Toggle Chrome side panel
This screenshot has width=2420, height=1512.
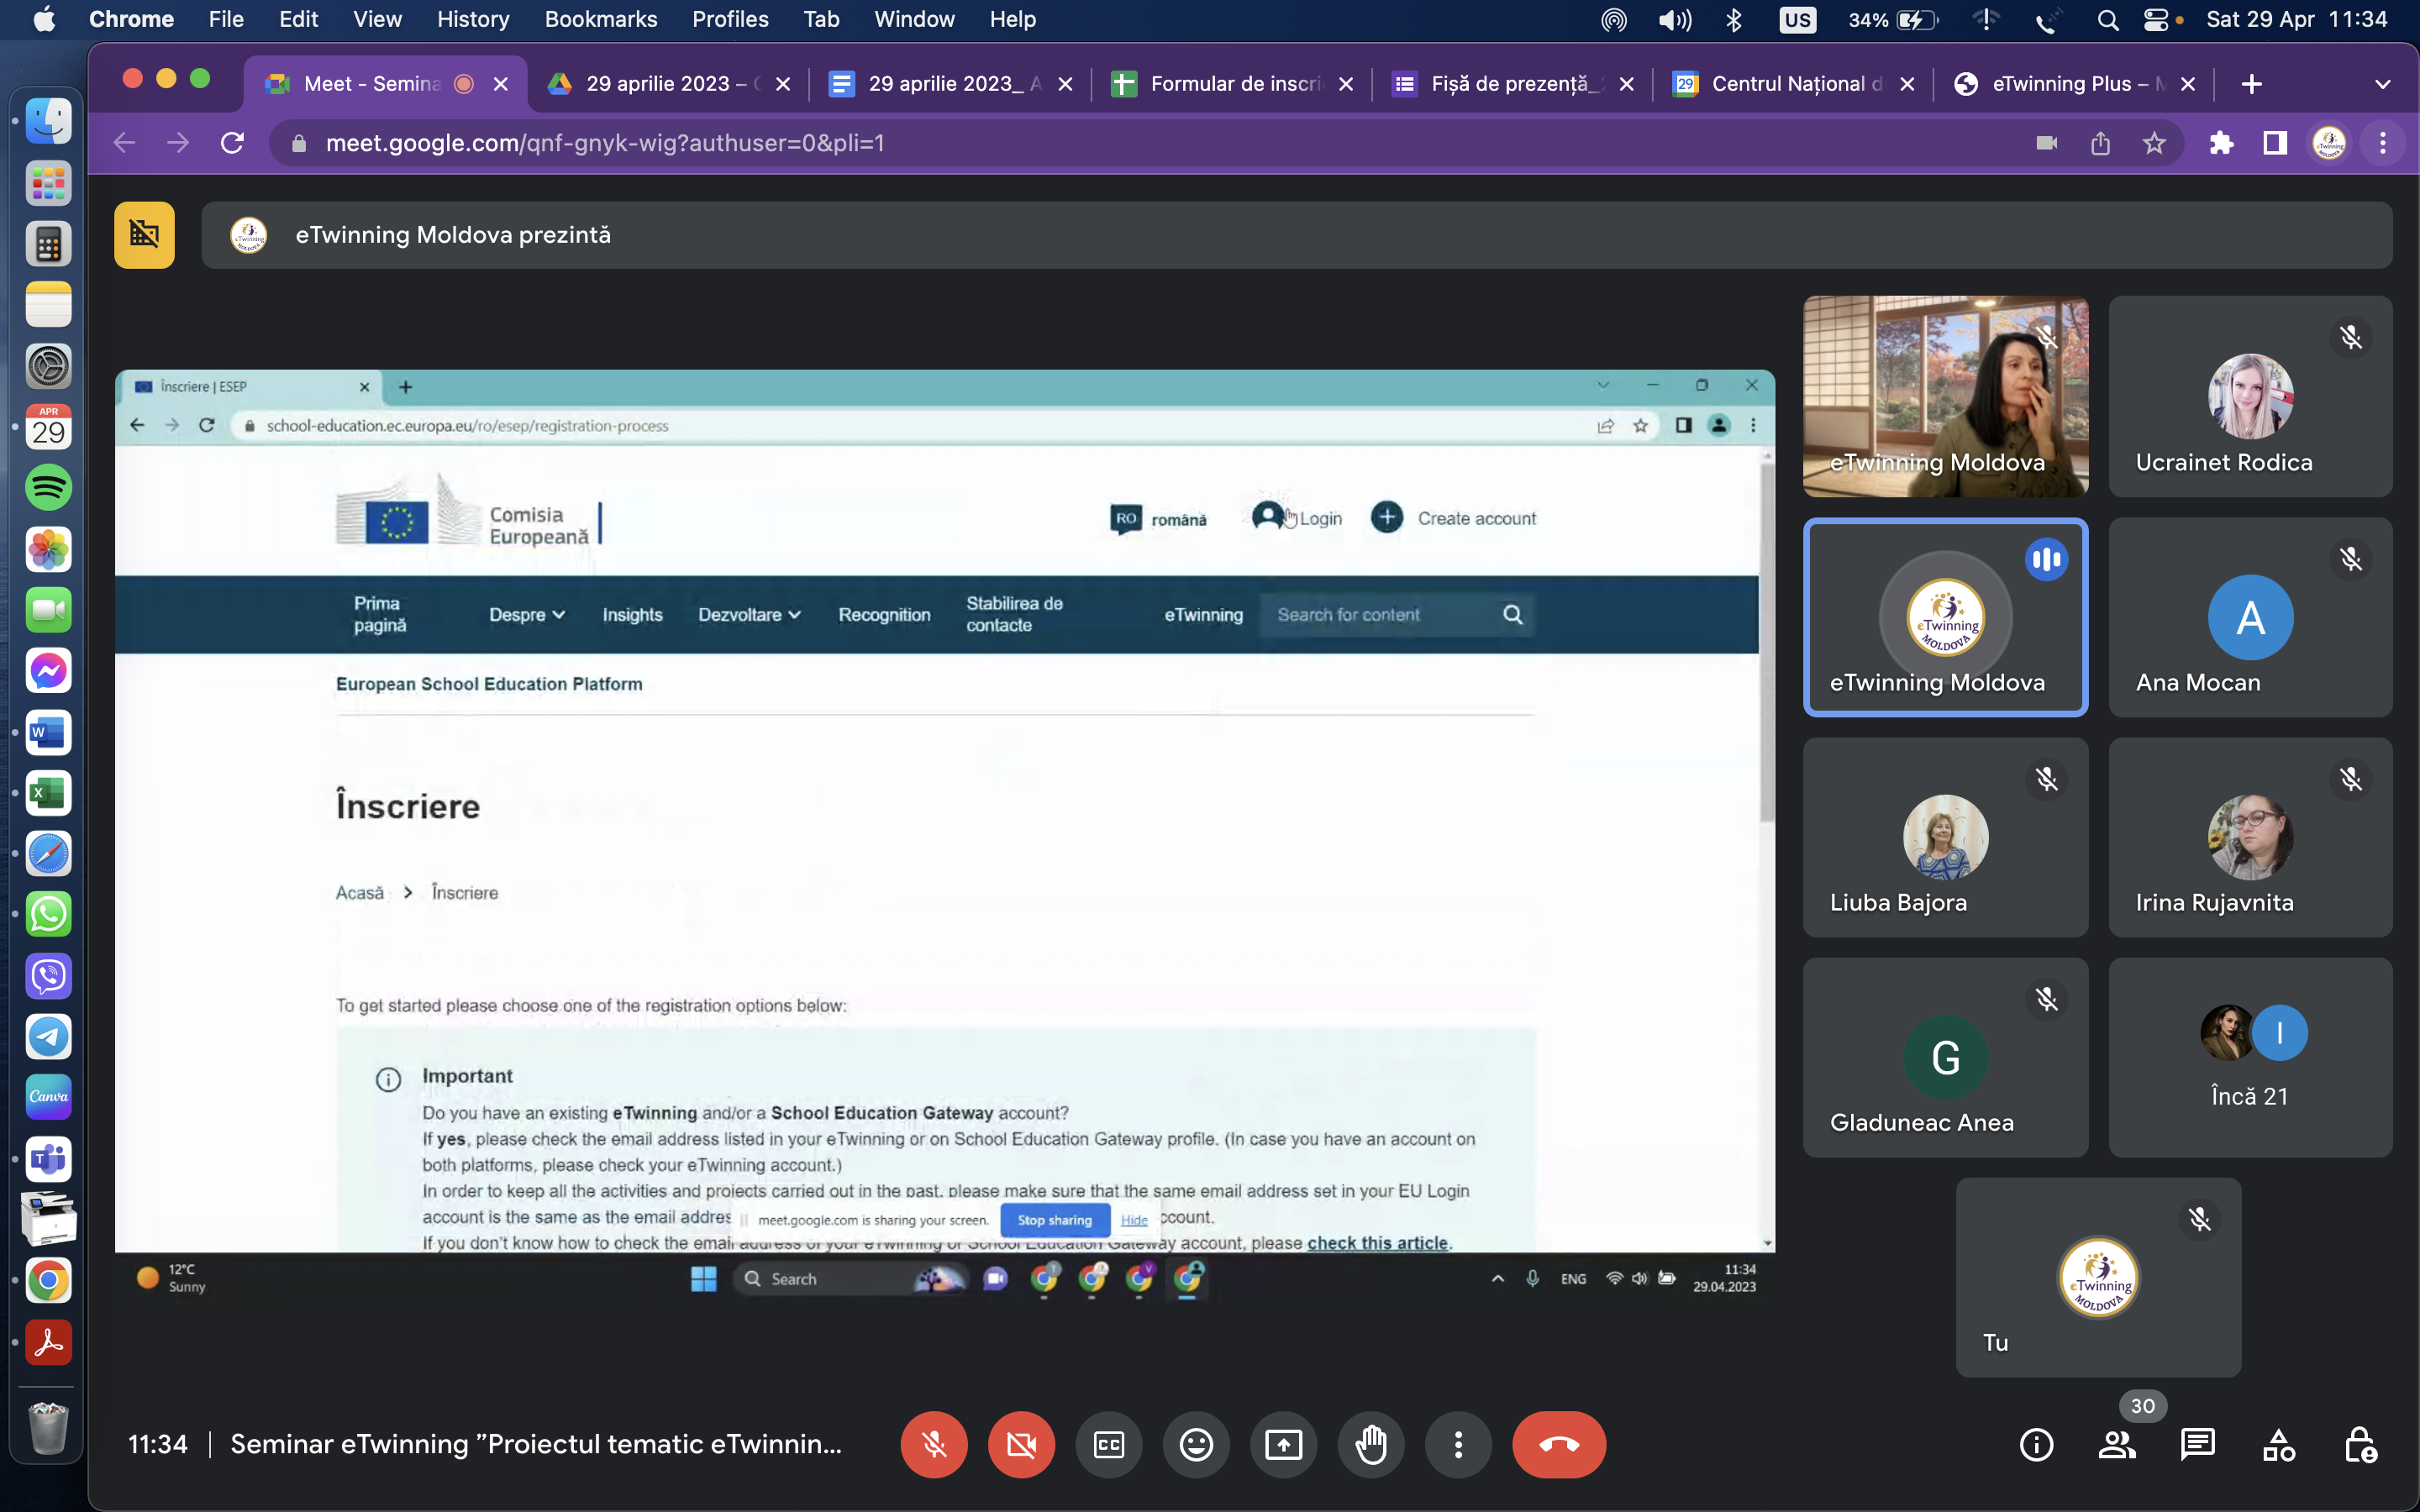2275,143
